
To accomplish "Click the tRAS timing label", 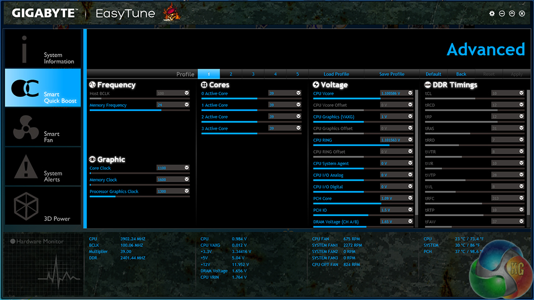I will (x=430, y=128).
